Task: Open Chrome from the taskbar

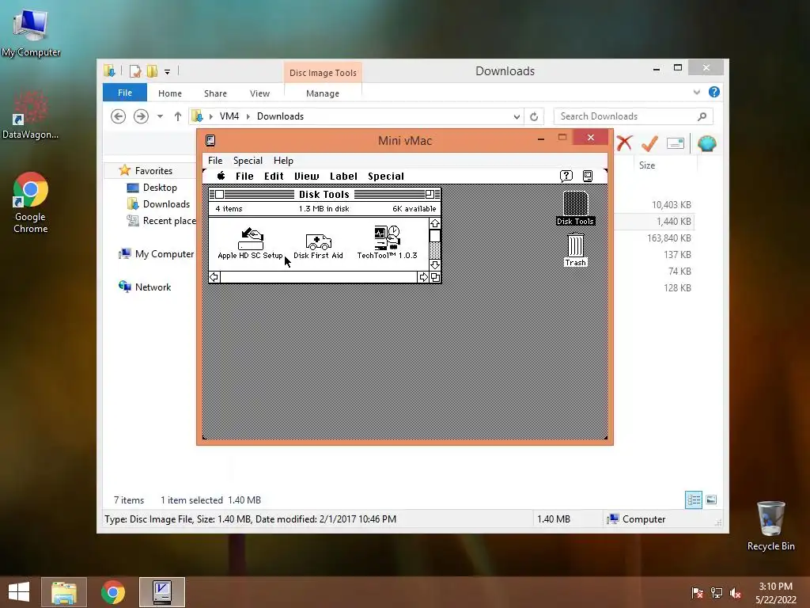Action: tap(112, 592)
